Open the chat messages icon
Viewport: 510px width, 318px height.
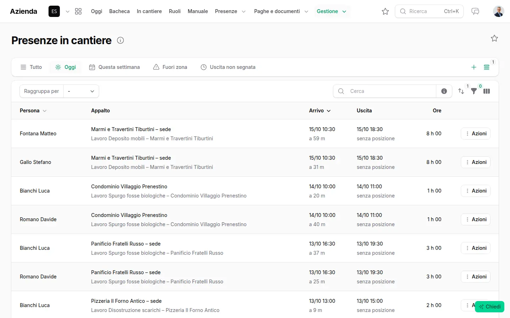(x=475, y=11)
